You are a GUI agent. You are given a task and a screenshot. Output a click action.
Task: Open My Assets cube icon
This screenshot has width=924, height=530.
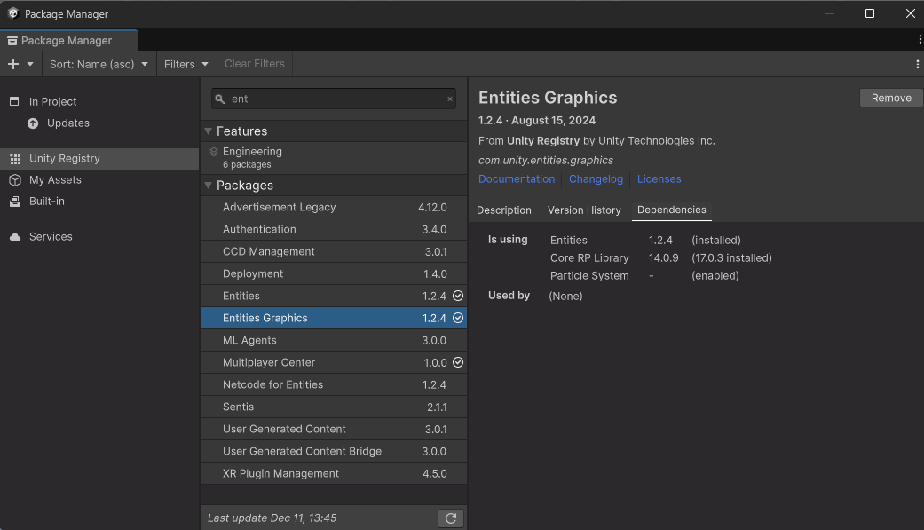click(15, 180)
